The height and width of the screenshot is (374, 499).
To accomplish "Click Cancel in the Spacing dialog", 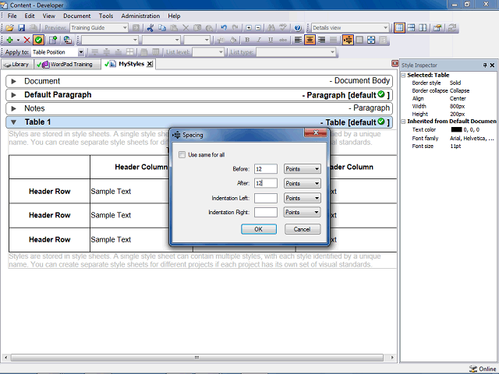I will [302, 229].
